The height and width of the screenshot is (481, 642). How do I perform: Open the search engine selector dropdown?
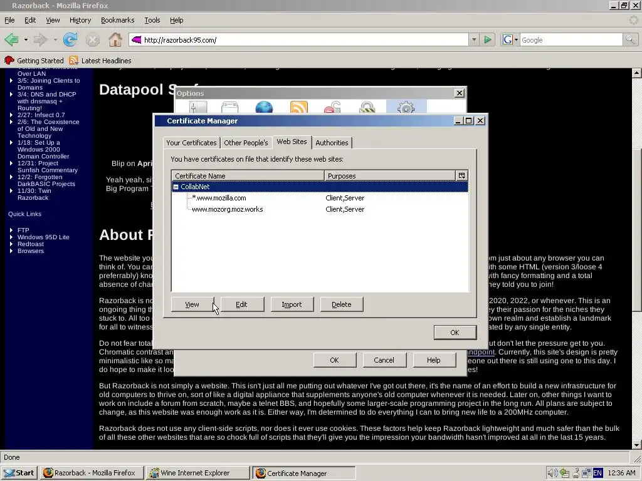click(x=510, y=39)
